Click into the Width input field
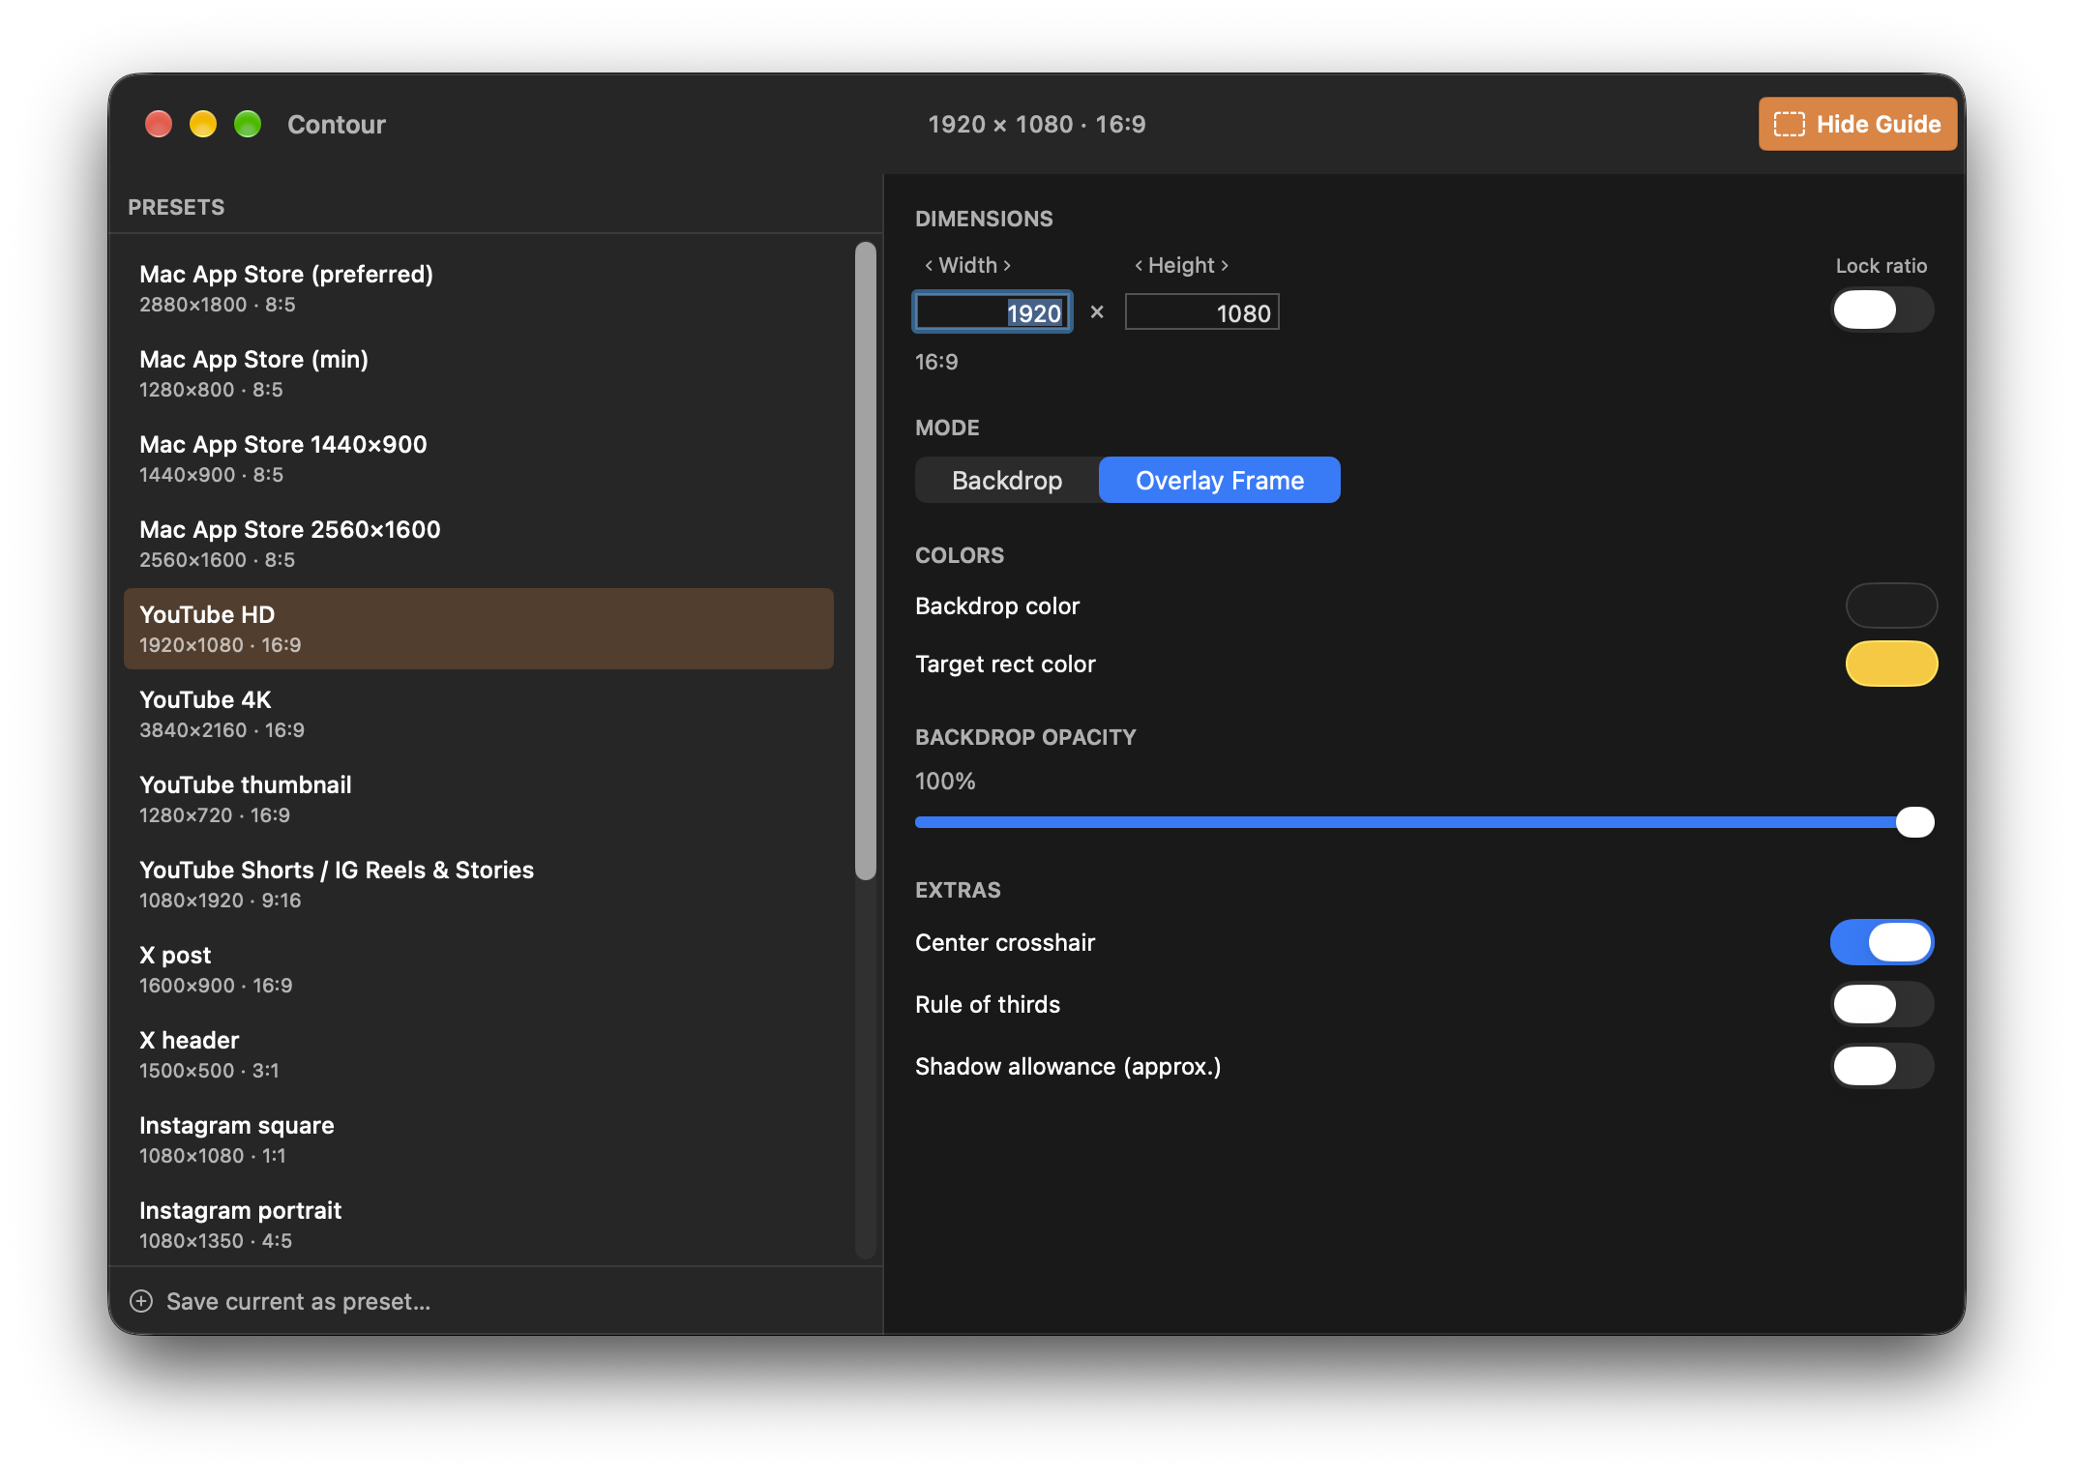Image resolution: width=2074 pixels, height=1478 pixels. click(993, 312)
